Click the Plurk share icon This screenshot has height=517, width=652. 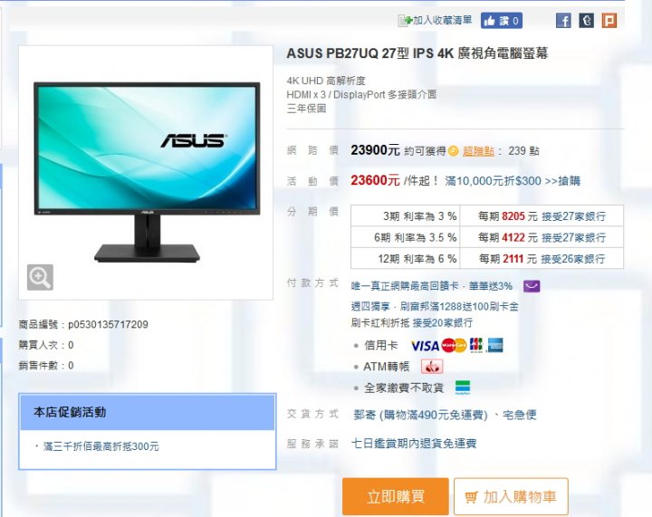click(x=609, y=20)
